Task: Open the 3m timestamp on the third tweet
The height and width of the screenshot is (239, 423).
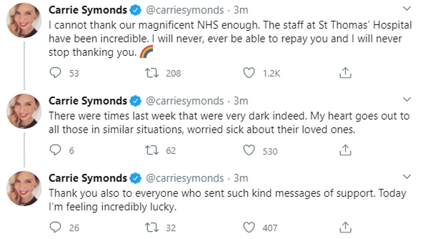Action: [241, 178]
